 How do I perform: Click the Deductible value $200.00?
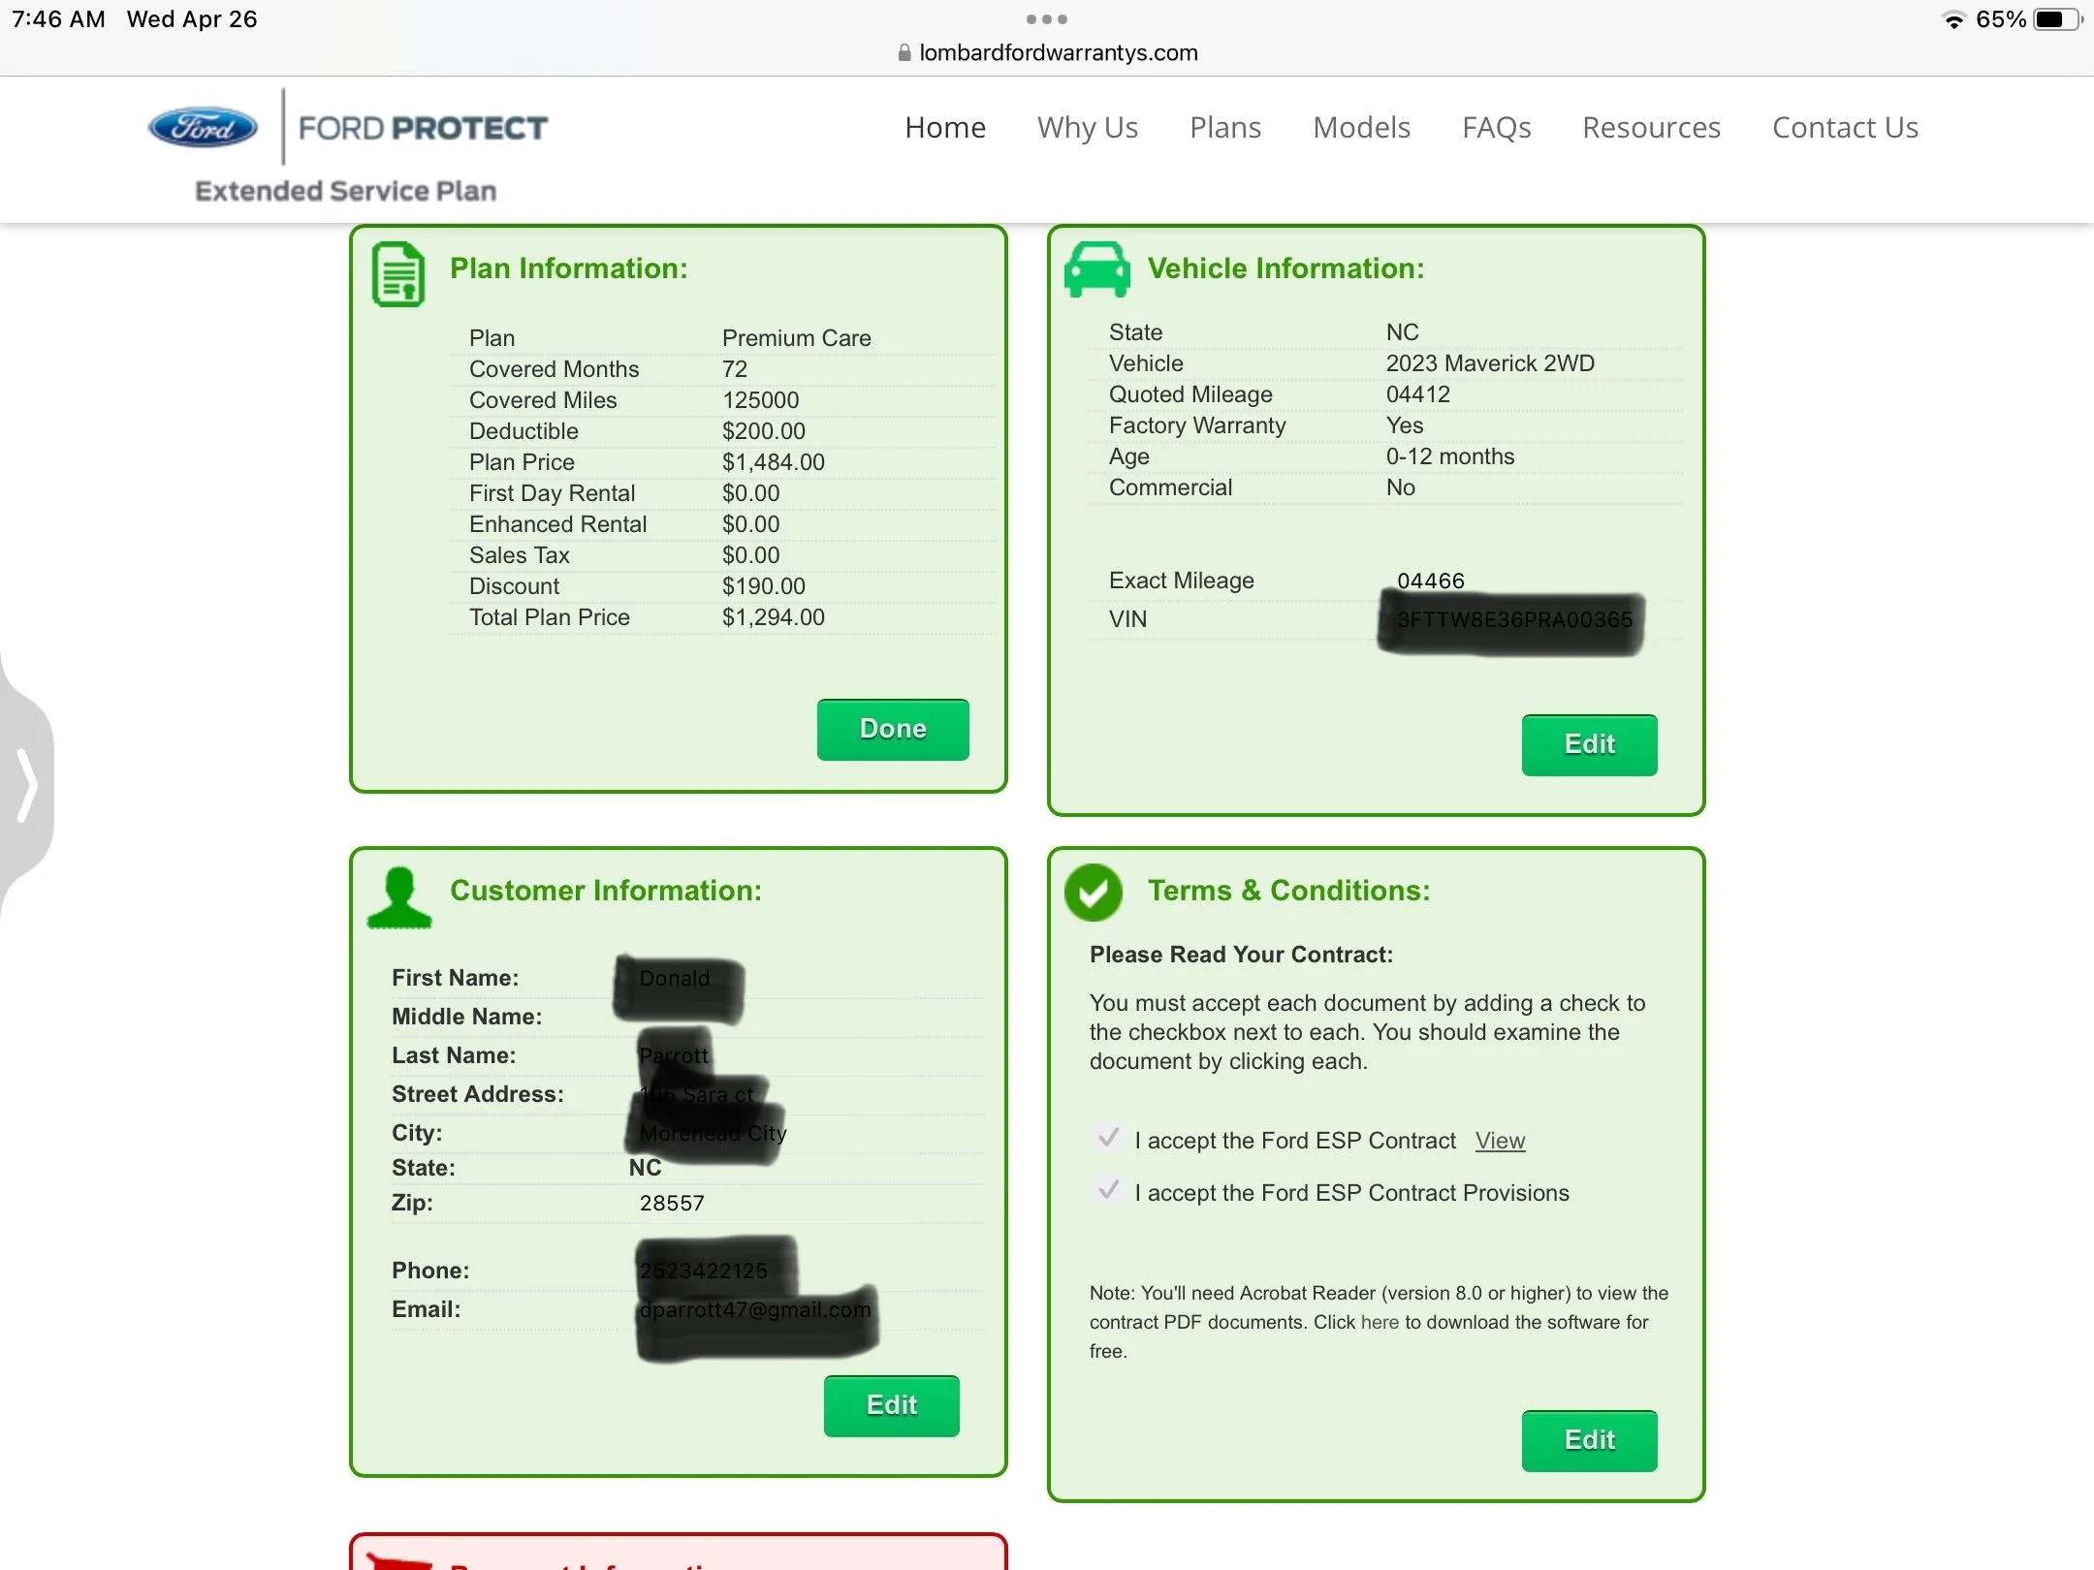764,431
